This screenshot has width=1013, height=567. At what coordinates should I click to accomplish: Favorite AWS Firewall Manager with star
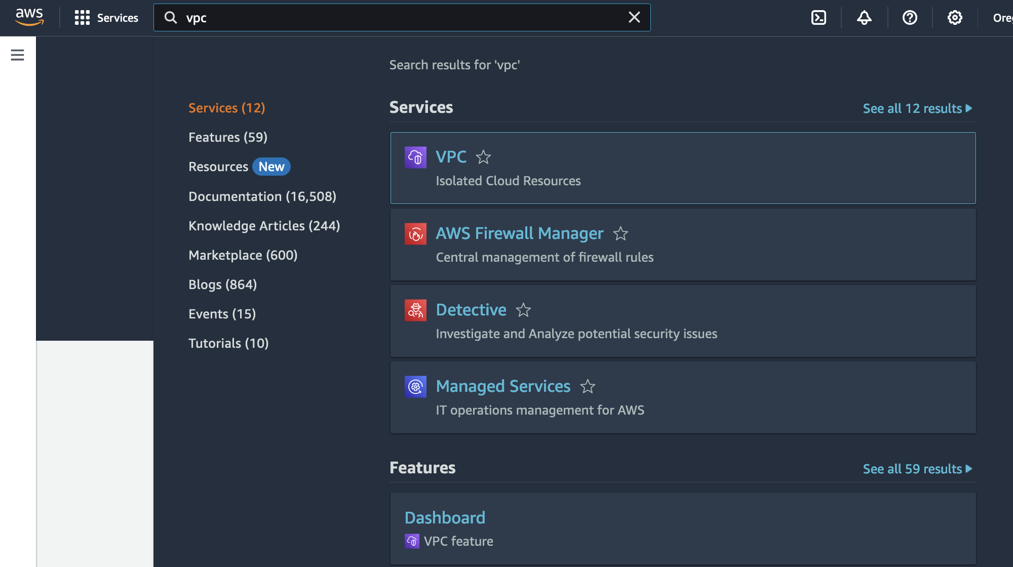pos(620,234)
